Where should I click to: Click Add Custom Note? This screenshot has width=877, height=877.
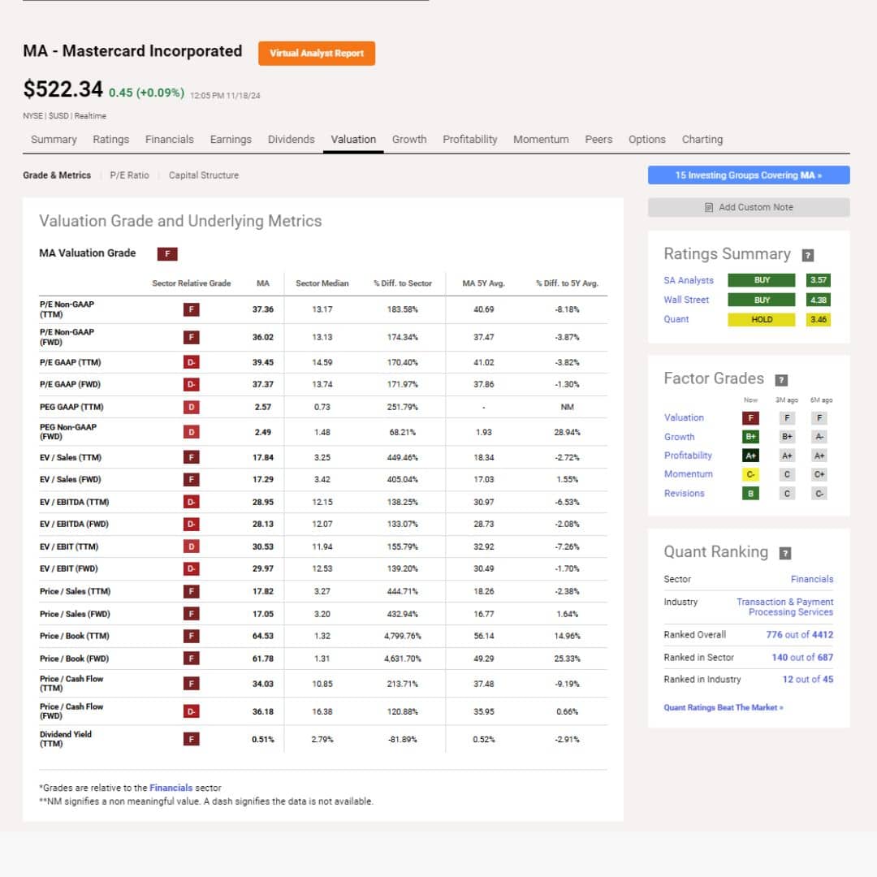click(749, 208)
